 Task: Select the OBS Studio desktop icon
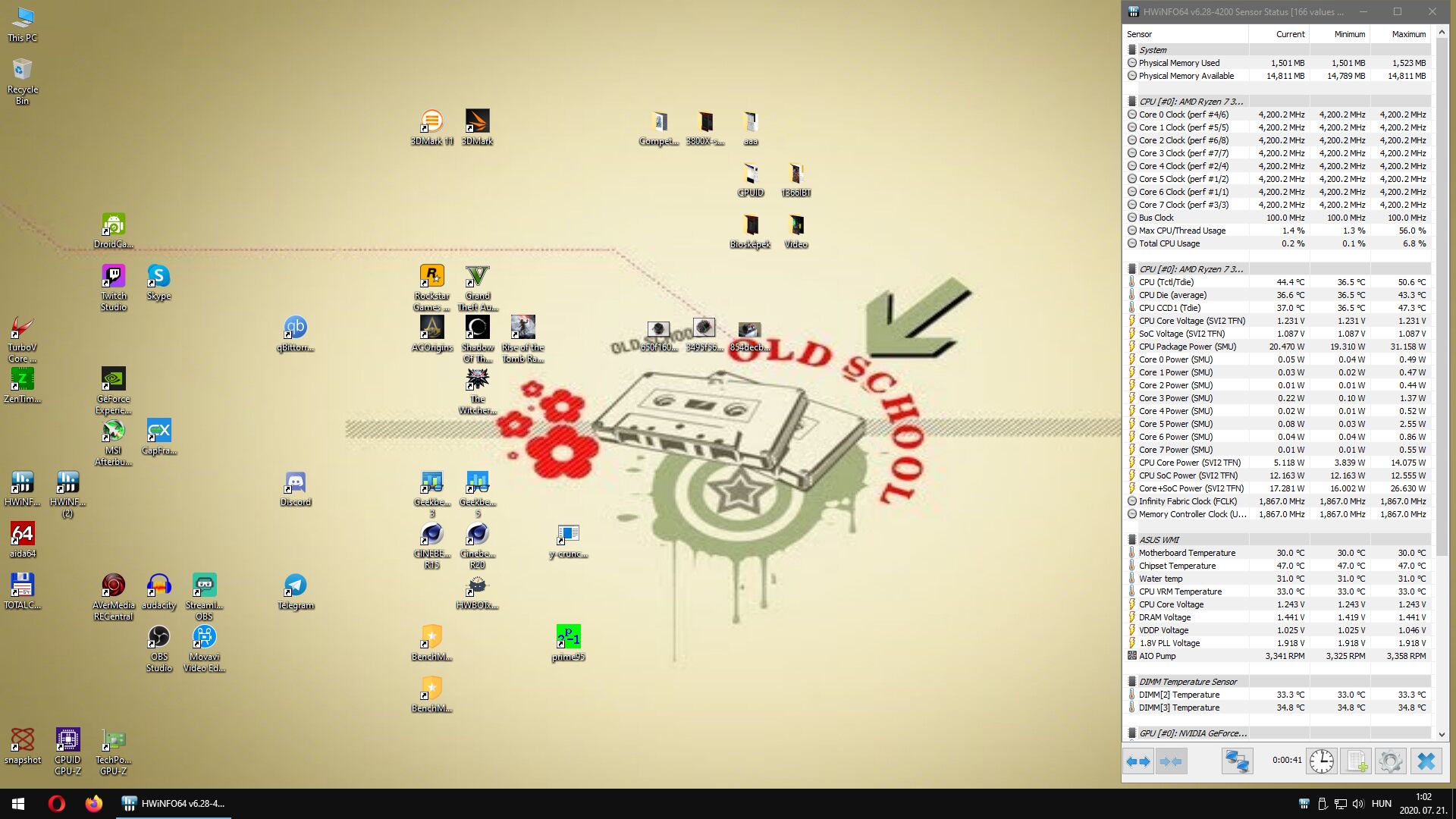158,649
